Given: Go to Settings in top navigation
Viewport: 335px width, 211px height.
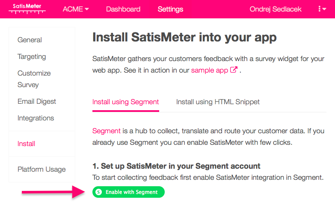Looking at the screenshot, I should click(x=170, y=9).
